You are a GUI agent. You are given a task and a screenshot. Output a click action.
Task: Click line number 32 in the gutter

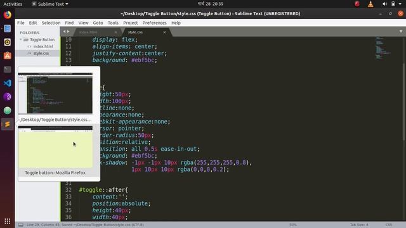pos(68,190)
